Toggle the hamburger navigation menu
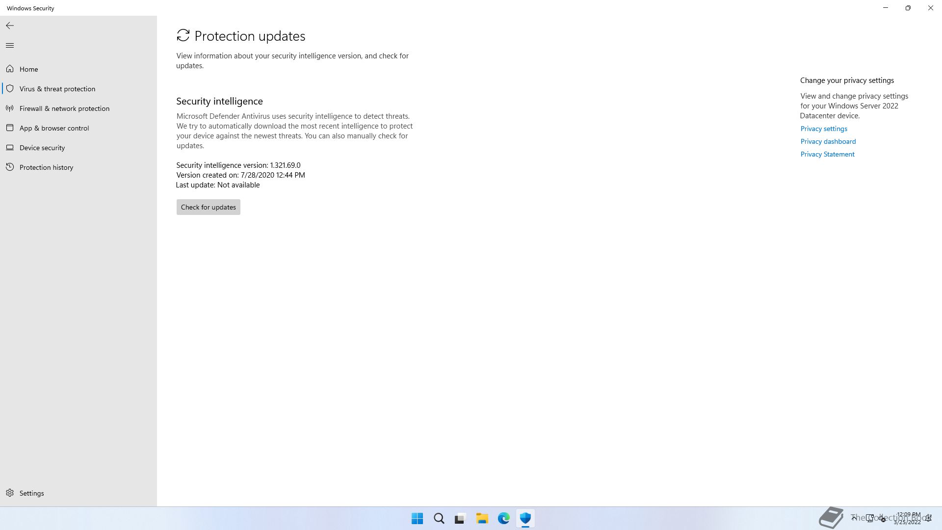Viewport: 942px width, 530px height. point(10,46)
